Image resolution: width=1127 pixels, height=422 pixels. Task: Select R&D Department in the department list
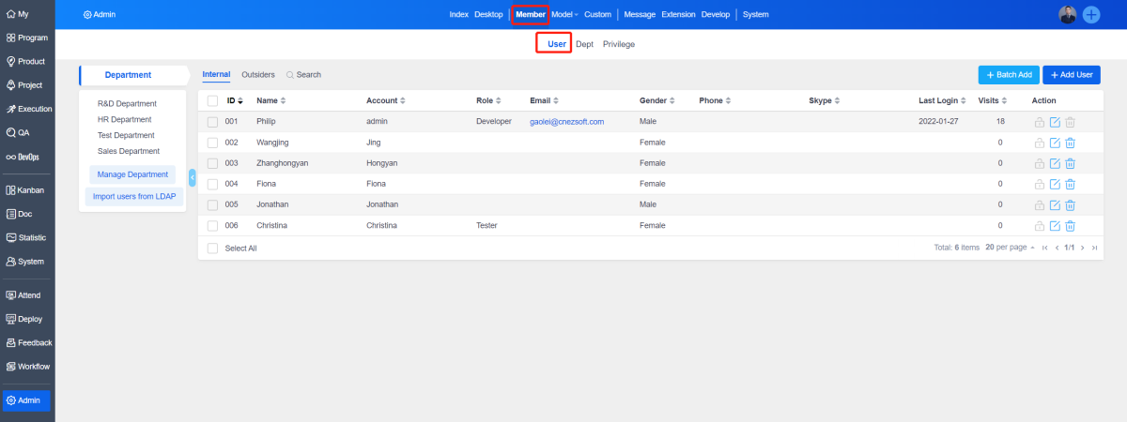pyautogui.click(x=127, y=104)
